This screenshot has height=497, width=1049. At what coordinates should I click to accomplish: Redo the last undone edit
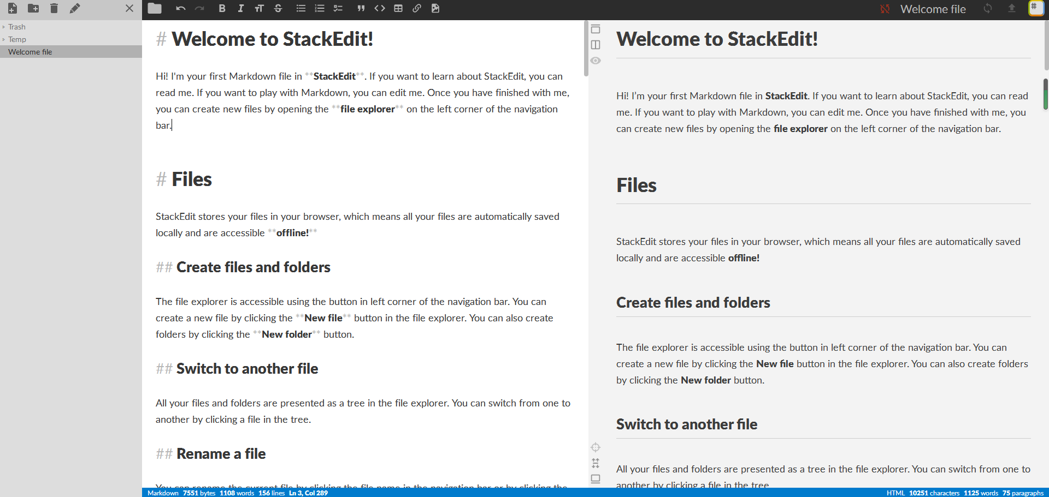(199, 8)
